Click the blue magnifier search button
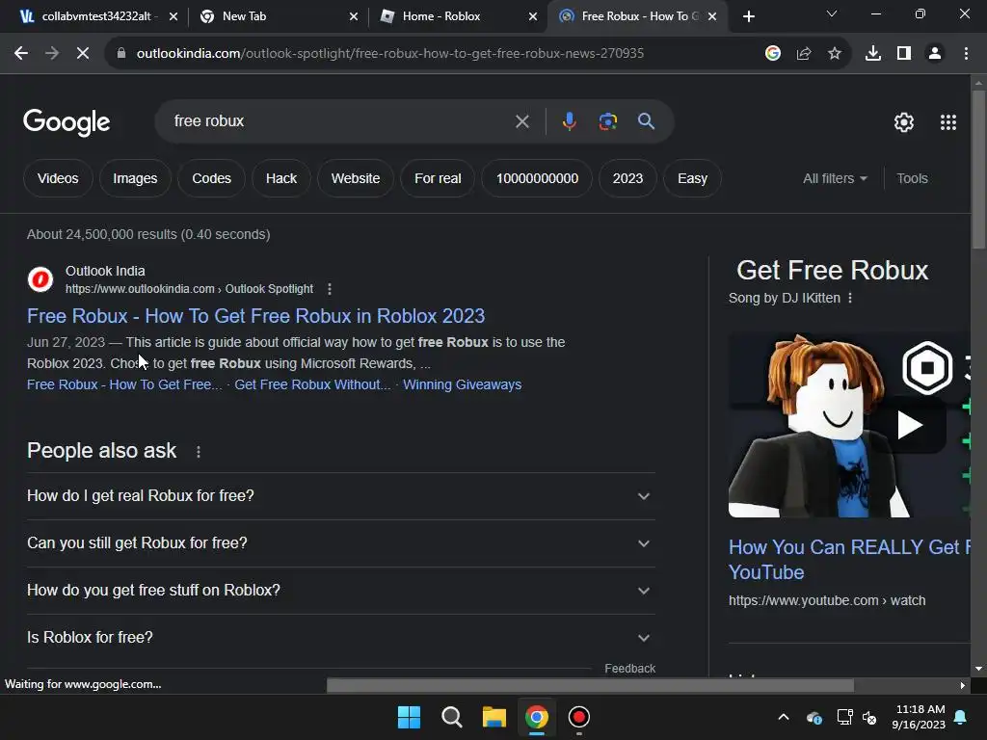The image size is (987, 740). 647,120
